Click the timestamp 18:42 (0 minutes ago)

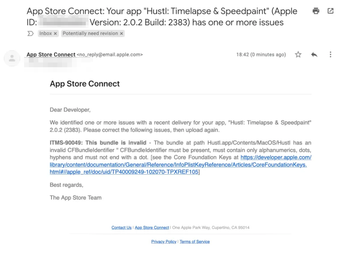click(261, 55)
